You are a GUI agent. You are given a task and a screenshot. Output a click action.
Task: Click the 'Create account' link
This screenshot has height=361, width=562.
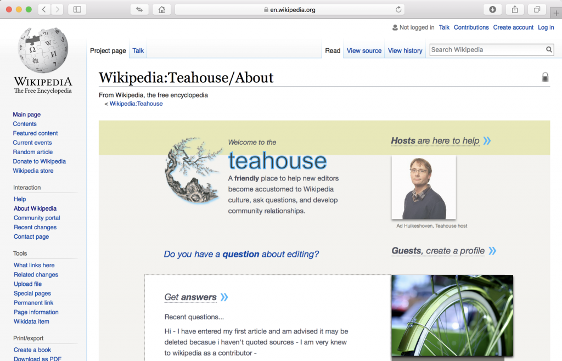coord(513,27)
